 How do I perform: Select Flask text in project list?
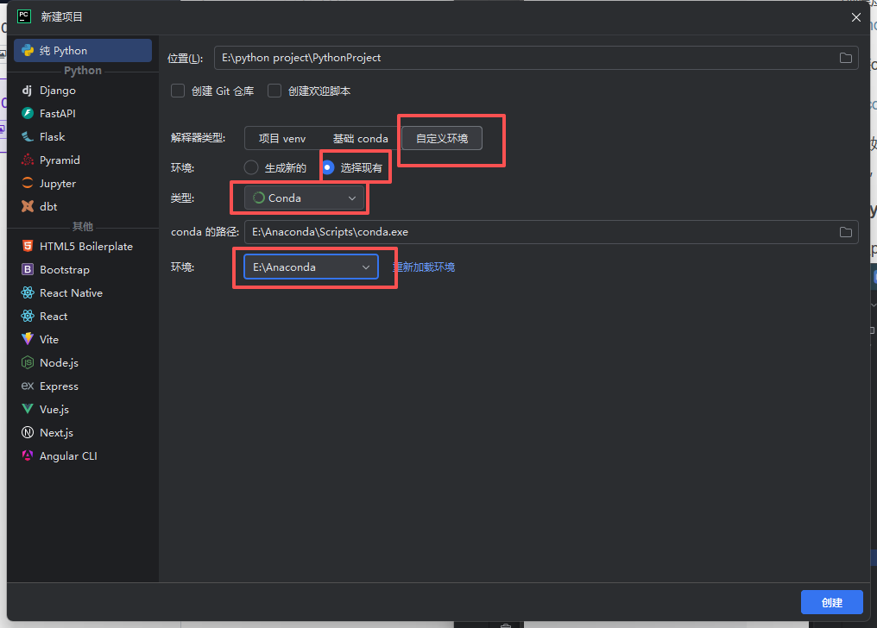(52, 137)
